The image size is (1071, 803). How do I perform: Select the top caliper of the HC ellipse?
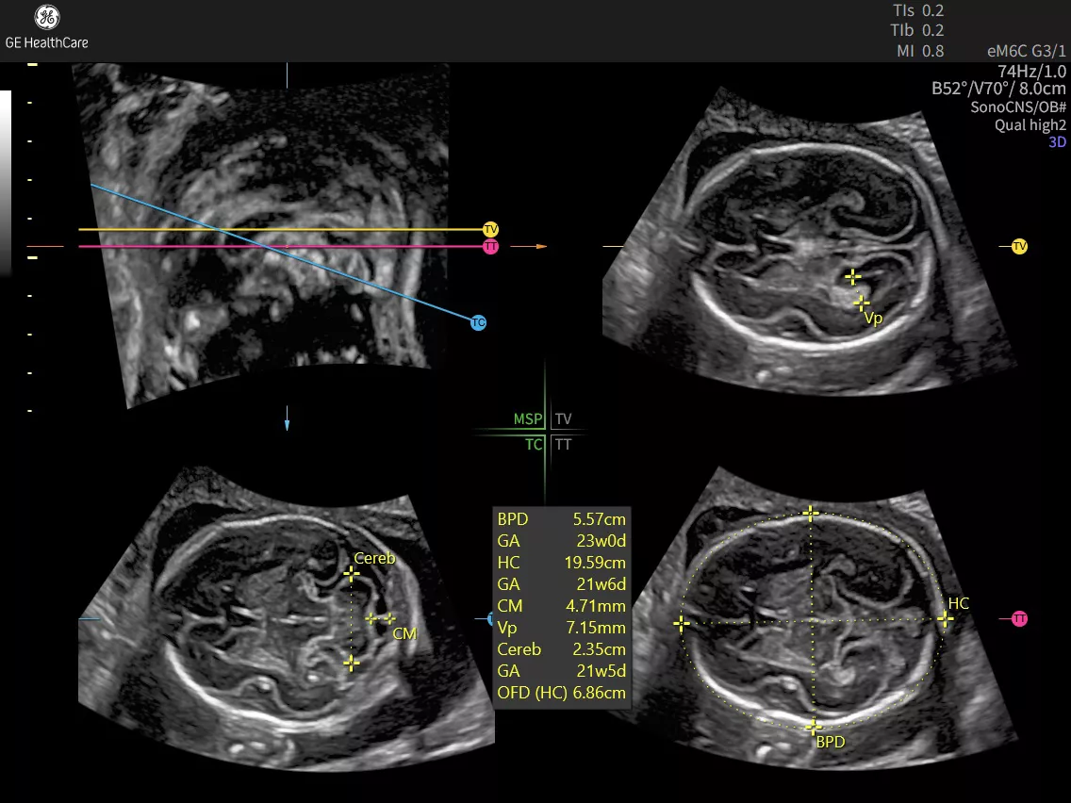(811, 513)
